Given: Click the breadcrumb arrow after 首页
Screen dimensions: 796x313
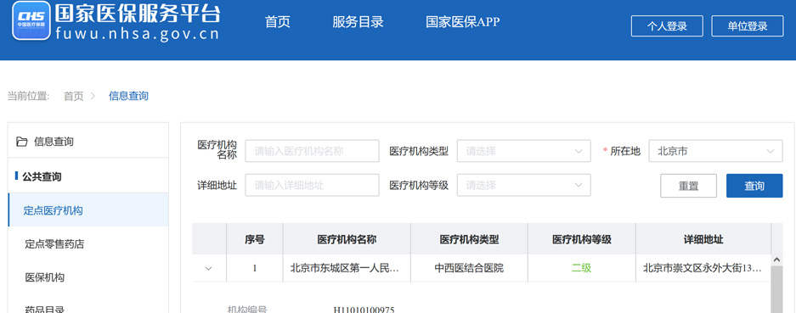Looking at the screenshot, I should click(93, 95).
